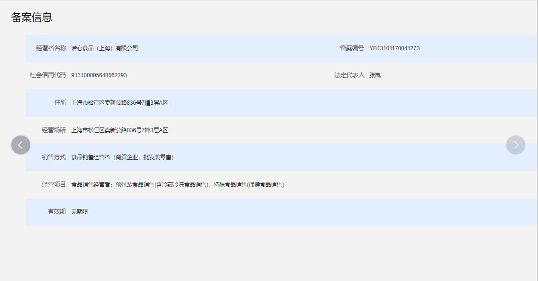Click the address value in 经营场所 row
This screenshot has width=538, height=281.
pos(119,130)
